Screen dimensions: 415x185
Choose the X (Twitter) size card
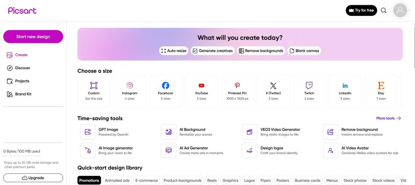[273, 91]
